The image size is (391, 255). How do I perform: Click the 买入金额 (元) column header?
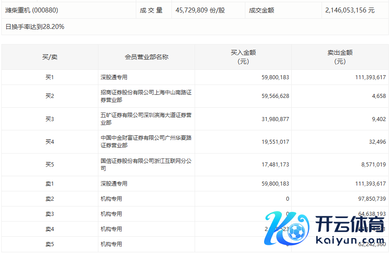(x=243, y=57)
